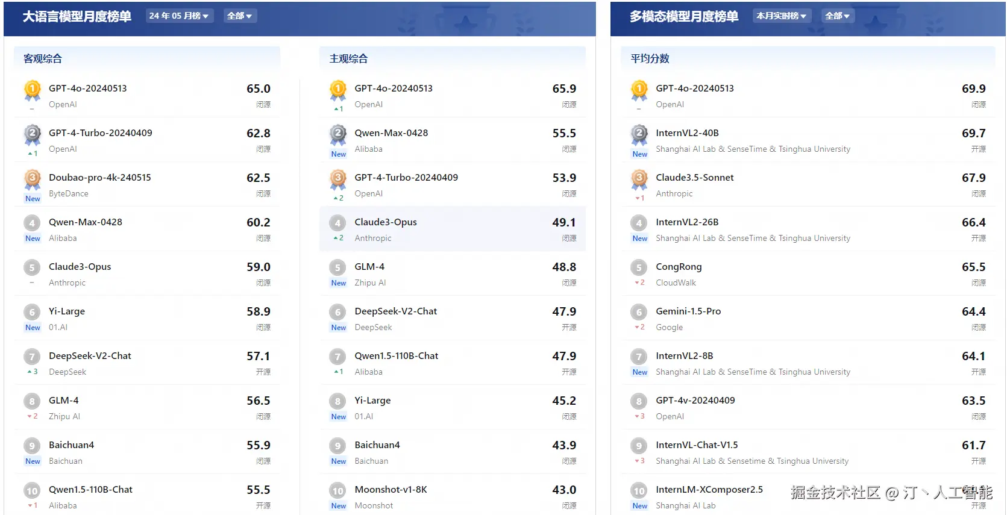
Task: Open Moonshot-v1-8K model entry
Action: tap(391, 490)
